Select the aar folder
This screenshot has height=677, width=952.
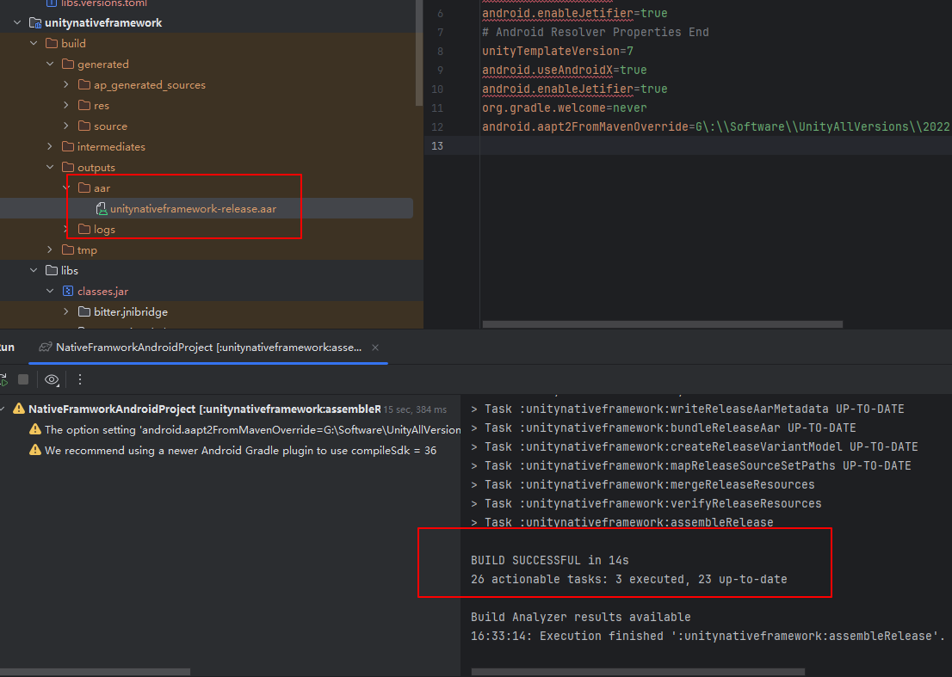coord(102,188)
